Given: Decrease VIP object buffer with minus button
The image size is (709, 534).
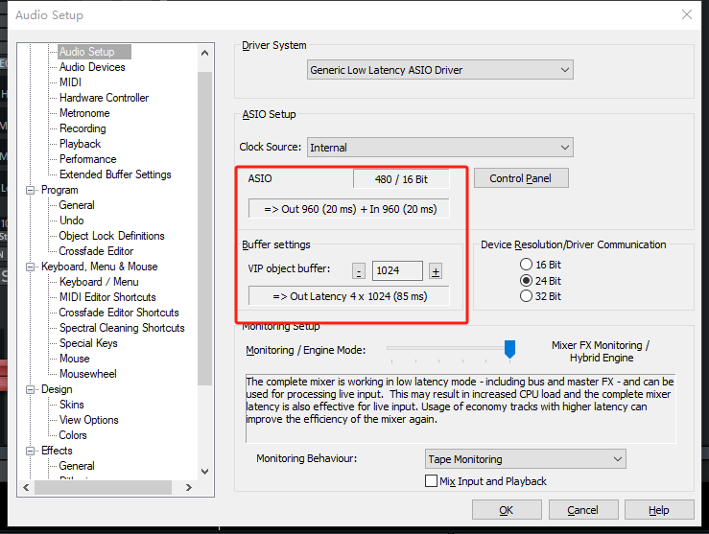Looking at the screenshot, I should [359, 271].
